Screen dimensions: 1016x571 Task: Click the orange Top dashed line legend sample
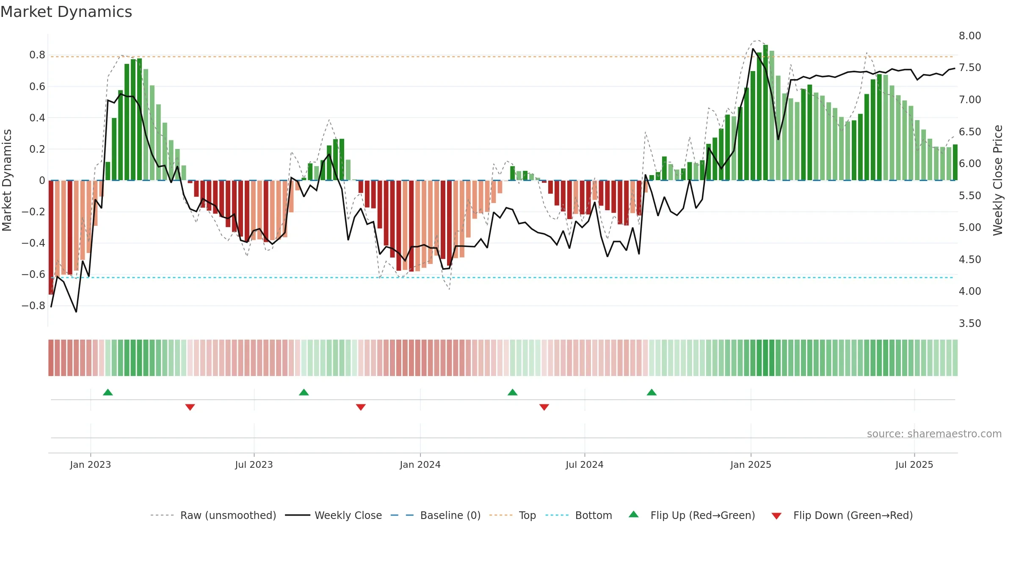click(x=501, y=515)
